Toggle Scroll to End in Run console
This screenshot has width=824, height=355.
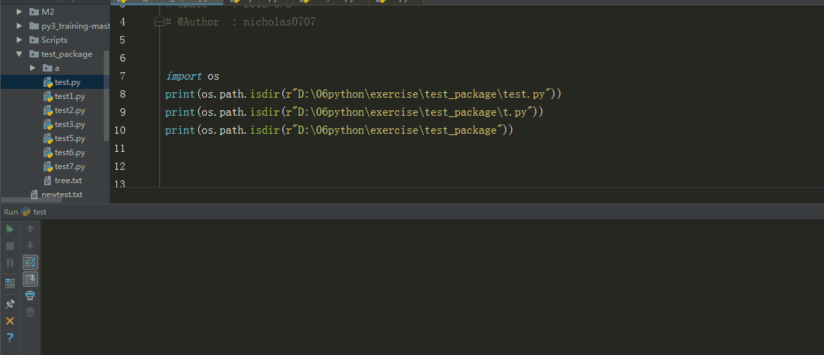(x=30, y=279)
